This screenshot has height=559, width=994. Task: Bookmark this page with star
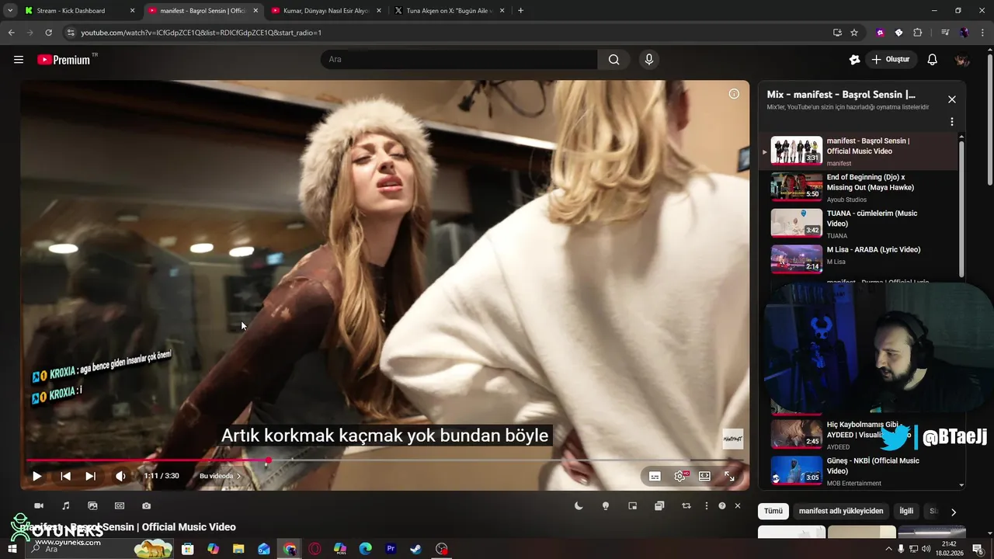coord(854,33)
